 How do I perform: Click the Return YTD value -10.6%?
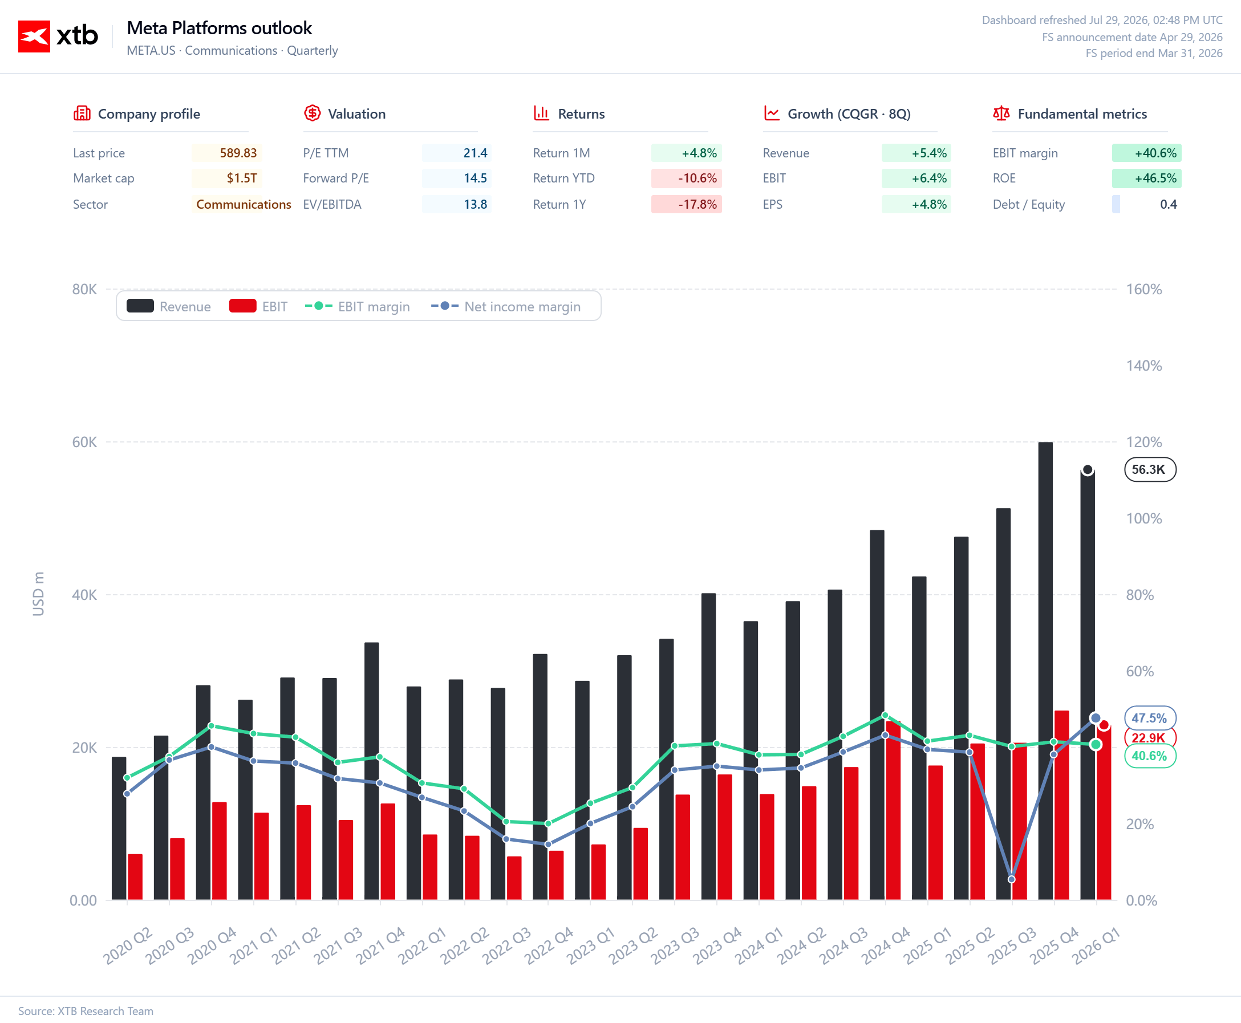pos(697,178)
